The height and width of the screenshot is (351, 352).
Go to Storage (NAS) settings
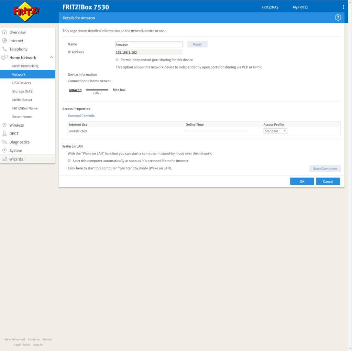23,92
